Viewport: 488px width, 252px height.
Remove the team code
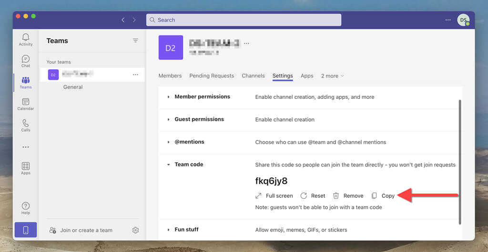click(x=348, y=196)
